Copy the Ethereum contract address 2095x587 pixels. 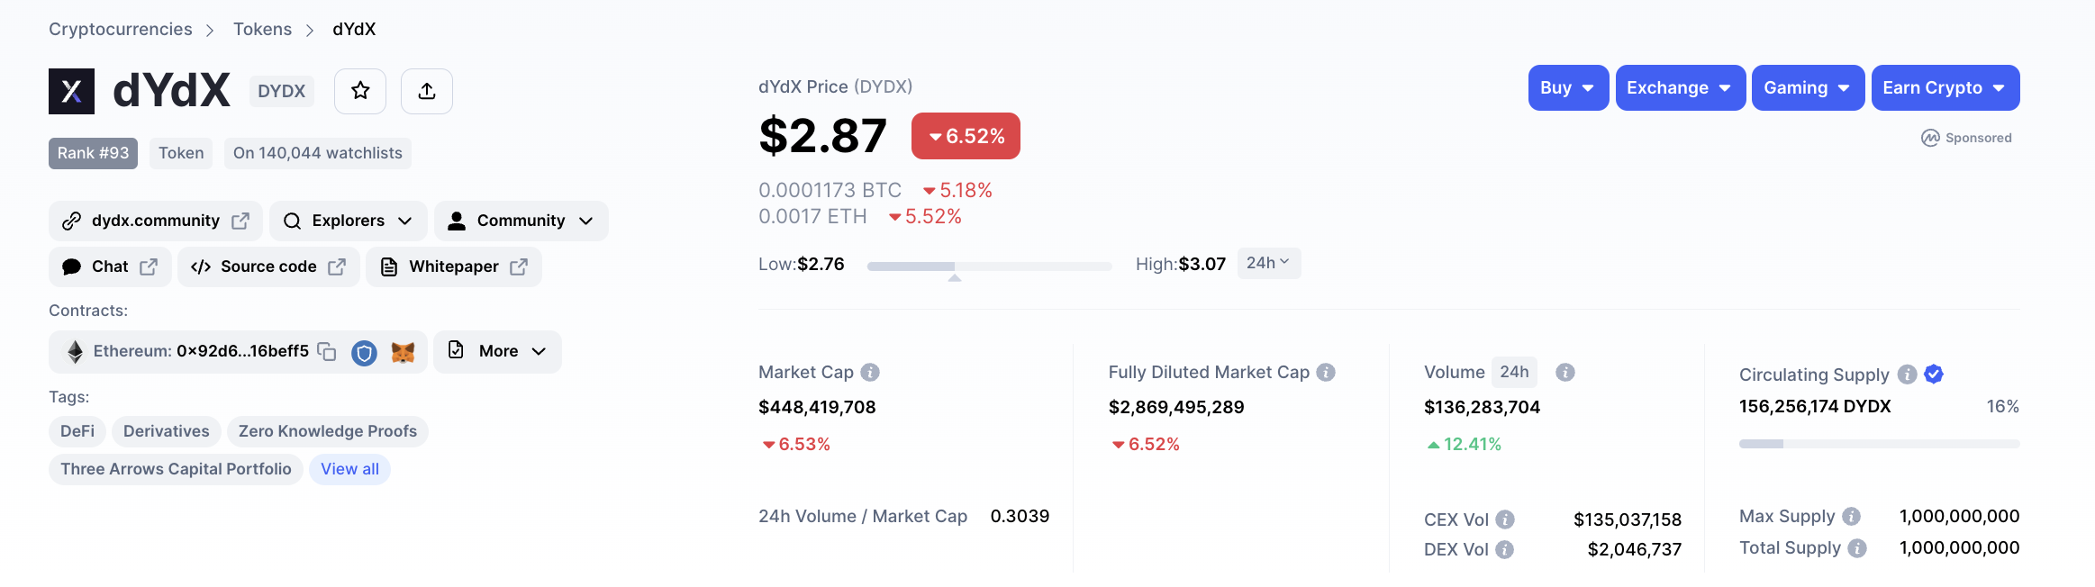327,351
